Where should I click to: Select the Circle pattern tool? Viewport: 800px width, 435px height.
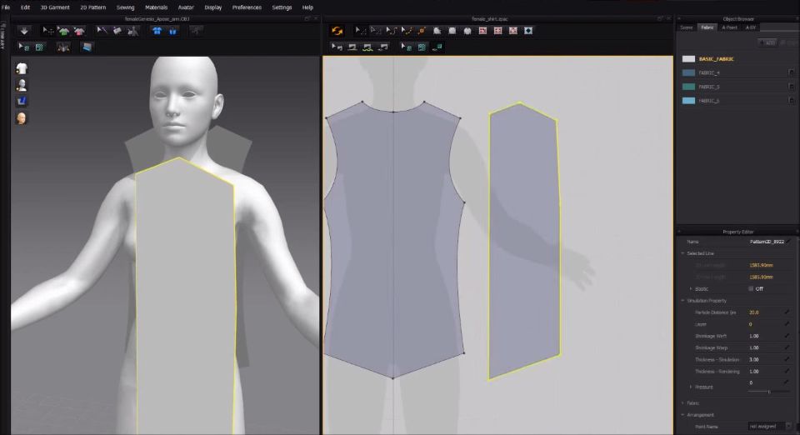click(x=467, y=31)
